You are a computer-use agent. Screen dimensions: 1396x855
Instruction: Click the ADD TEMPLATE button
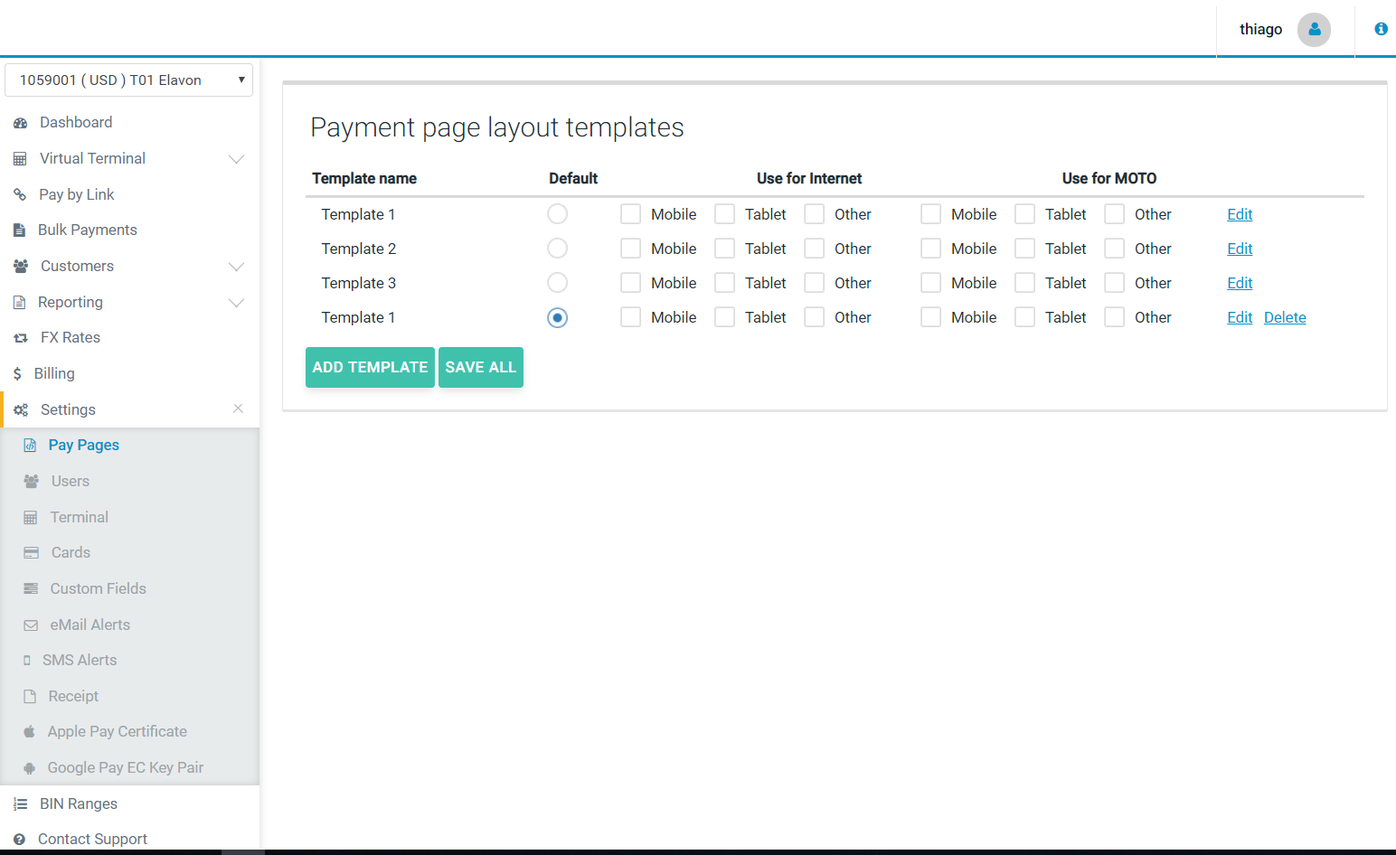pyautogui.click(x=370, y=367)
